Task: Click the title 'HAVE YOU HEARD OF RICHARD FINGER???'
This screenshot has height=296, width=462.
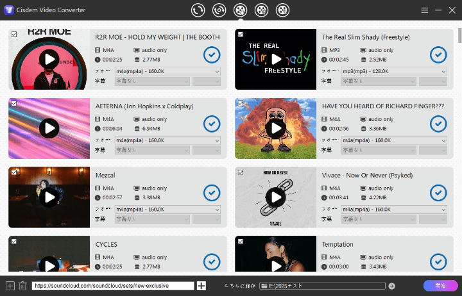Action: [x=383, y=106]
